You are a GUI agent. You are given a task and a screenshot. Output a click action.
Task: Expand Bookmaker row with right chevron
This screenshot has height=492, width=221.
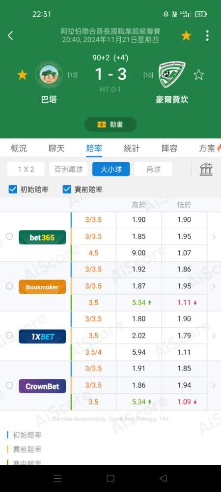(x=214, y=286)
